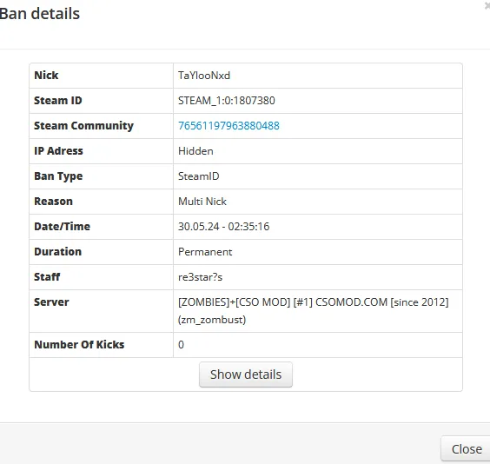Close the Ban details dialog
Image resolution: width=490 pixels, height=464 pixels.
point(467,449)
